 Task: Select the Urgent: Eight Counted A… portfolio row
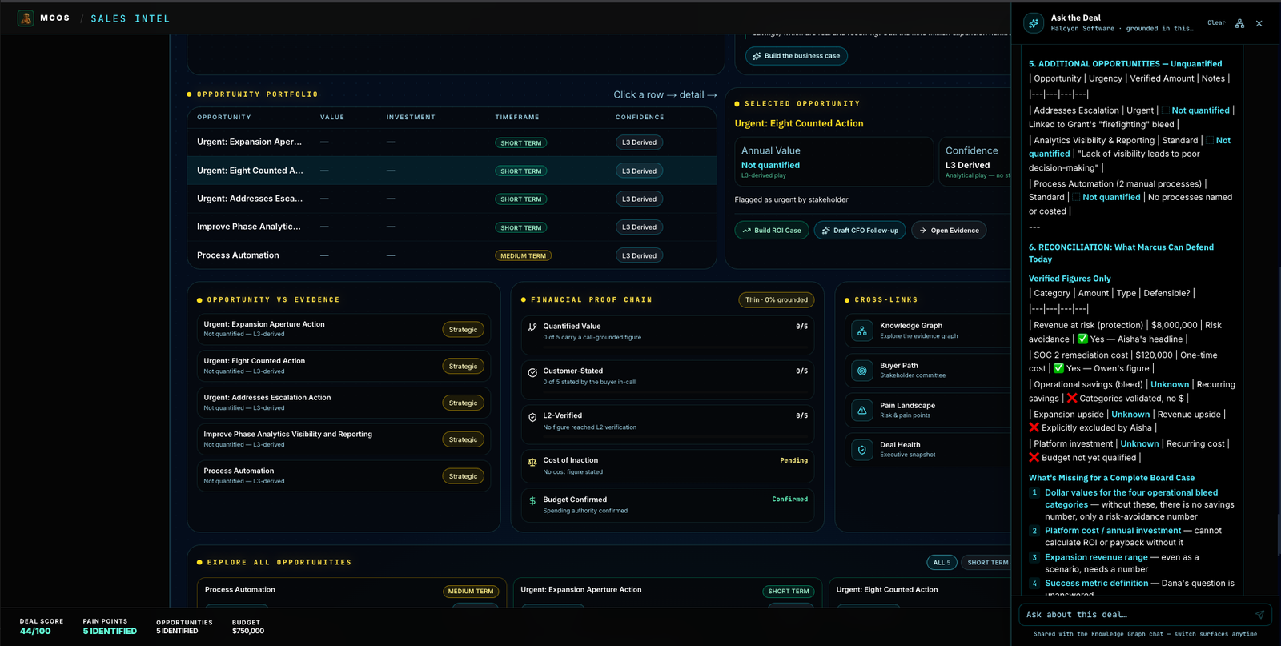452,171
